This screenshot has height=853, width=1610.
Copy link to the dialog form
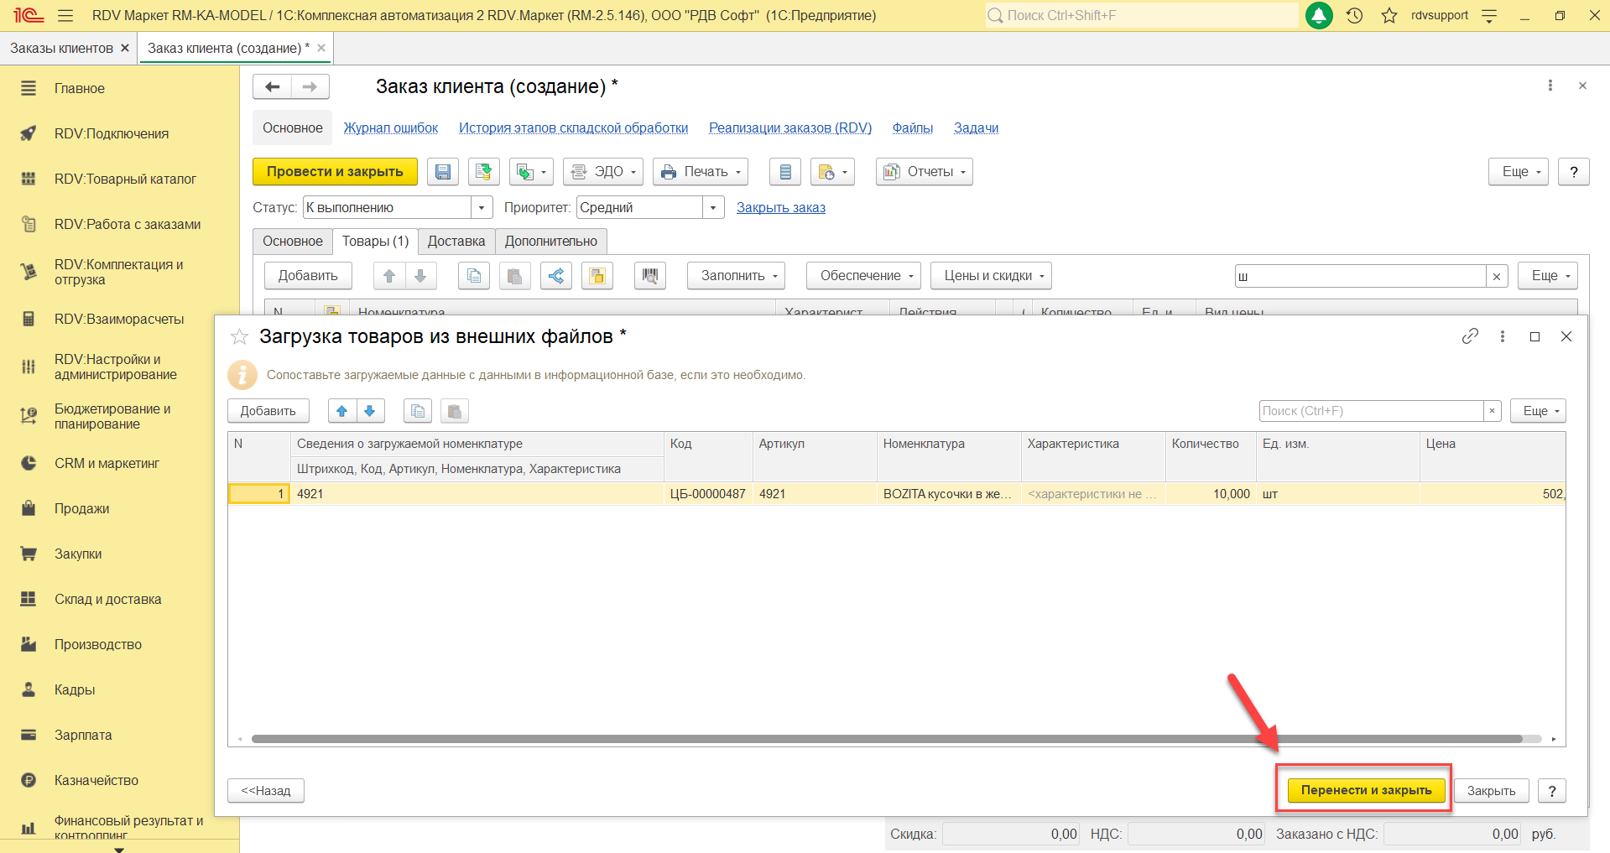click(1469, 336)
